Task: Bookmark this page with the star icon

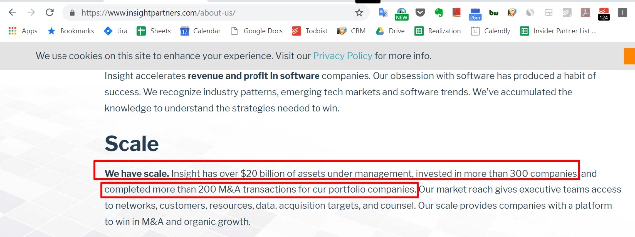Action: [x=359, y=13]
